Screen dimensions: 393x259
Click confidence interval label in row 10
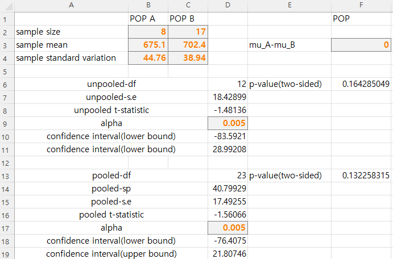click(x=111, y=136)
